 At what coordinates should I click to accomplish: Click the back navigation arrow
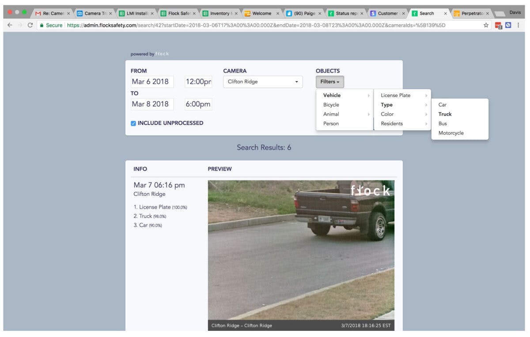(10, 25)
